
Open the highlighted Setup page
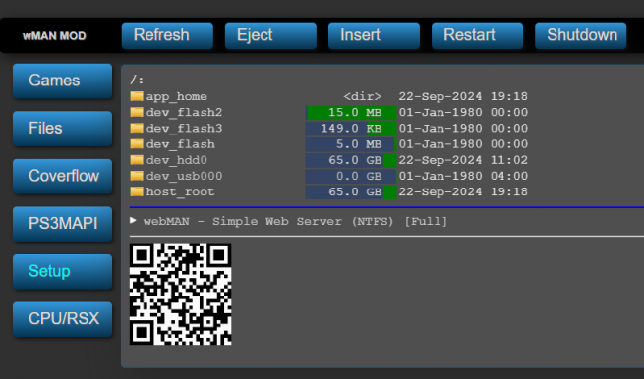coord(62,272)
